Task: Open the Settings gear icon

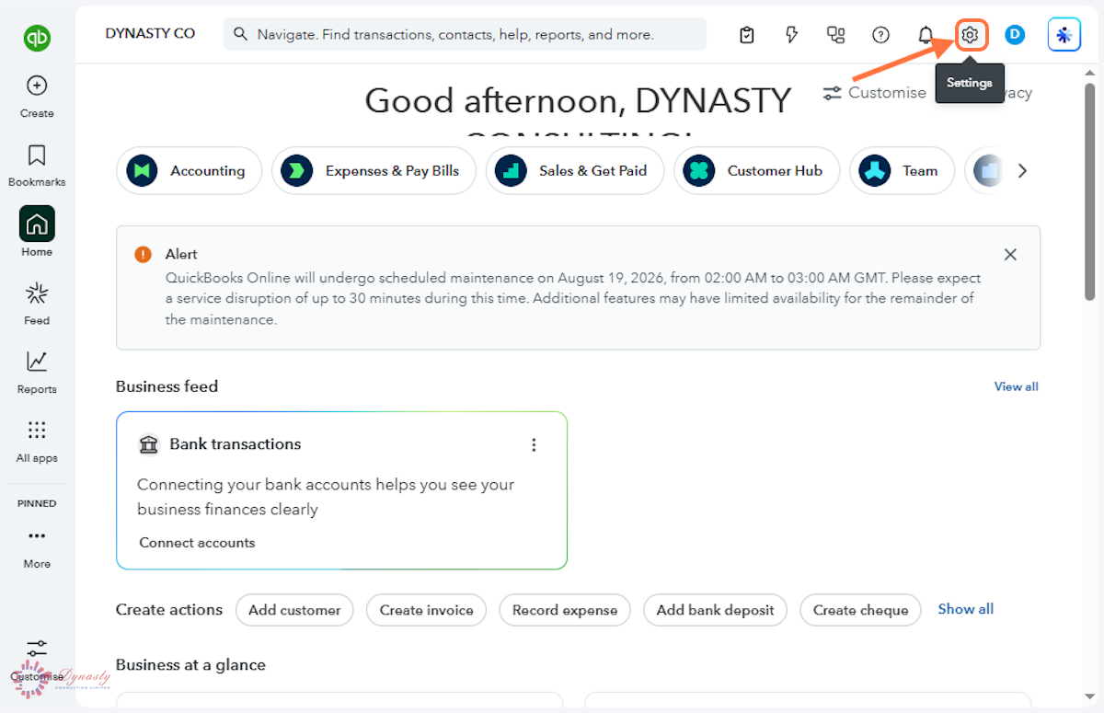Action: pyautogui.click(x=970, y=35)
